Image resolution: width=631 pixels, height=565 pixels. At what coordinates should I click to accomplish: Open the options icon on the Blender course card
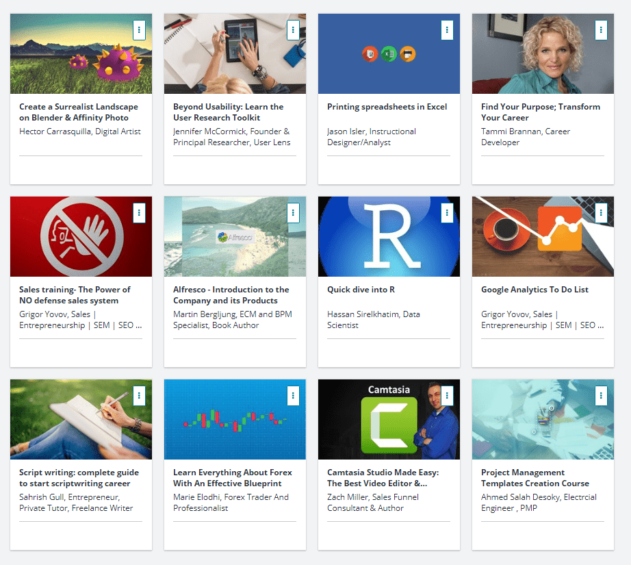[x=140, y=29]
